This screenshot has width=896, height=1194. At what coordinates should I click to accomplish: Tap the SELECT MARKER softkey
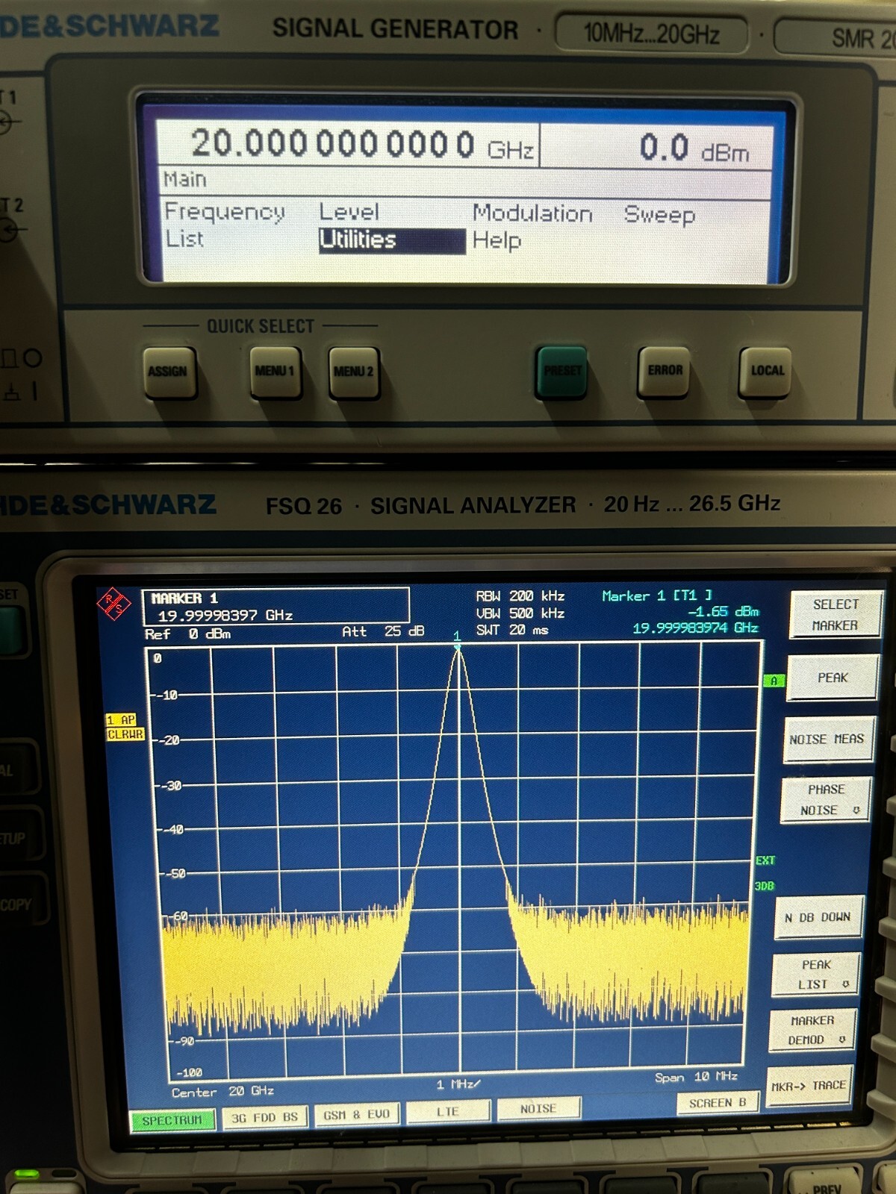pyautogui.click(x=834, y=615)
